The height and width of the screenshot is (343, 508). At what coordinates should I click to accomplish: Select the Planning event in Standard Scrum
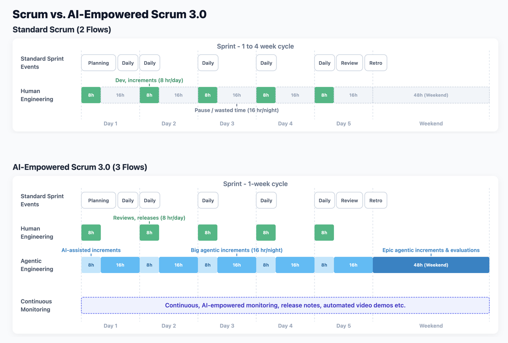pyautogui.click(x=98, y=63)
